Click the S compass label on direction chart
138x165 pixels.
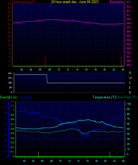(x=130, y=83)
